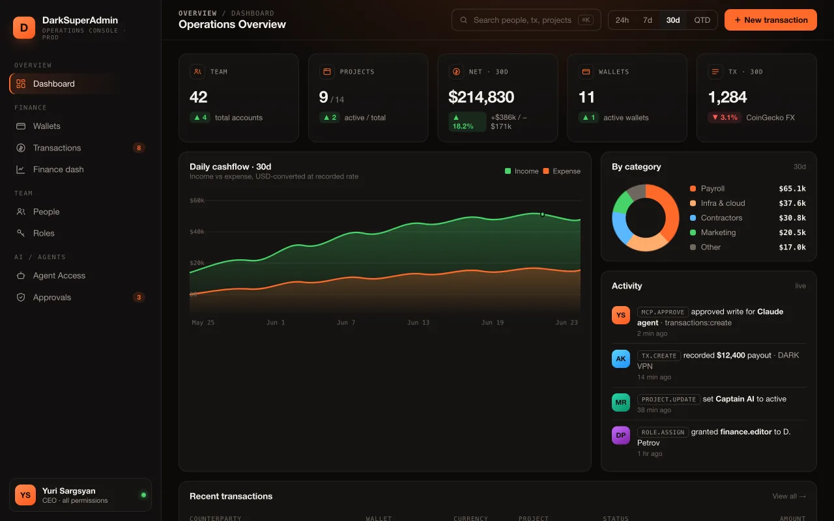Viewport: 834px width, 521px height.
Task: Click the Other category $17.0k row
Action: click(747, 247)
